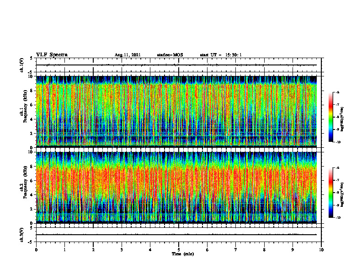Click the "ch.3(V)" waveform axis label
The height and width of the screenshot is (280, 362).
[21, 235]
